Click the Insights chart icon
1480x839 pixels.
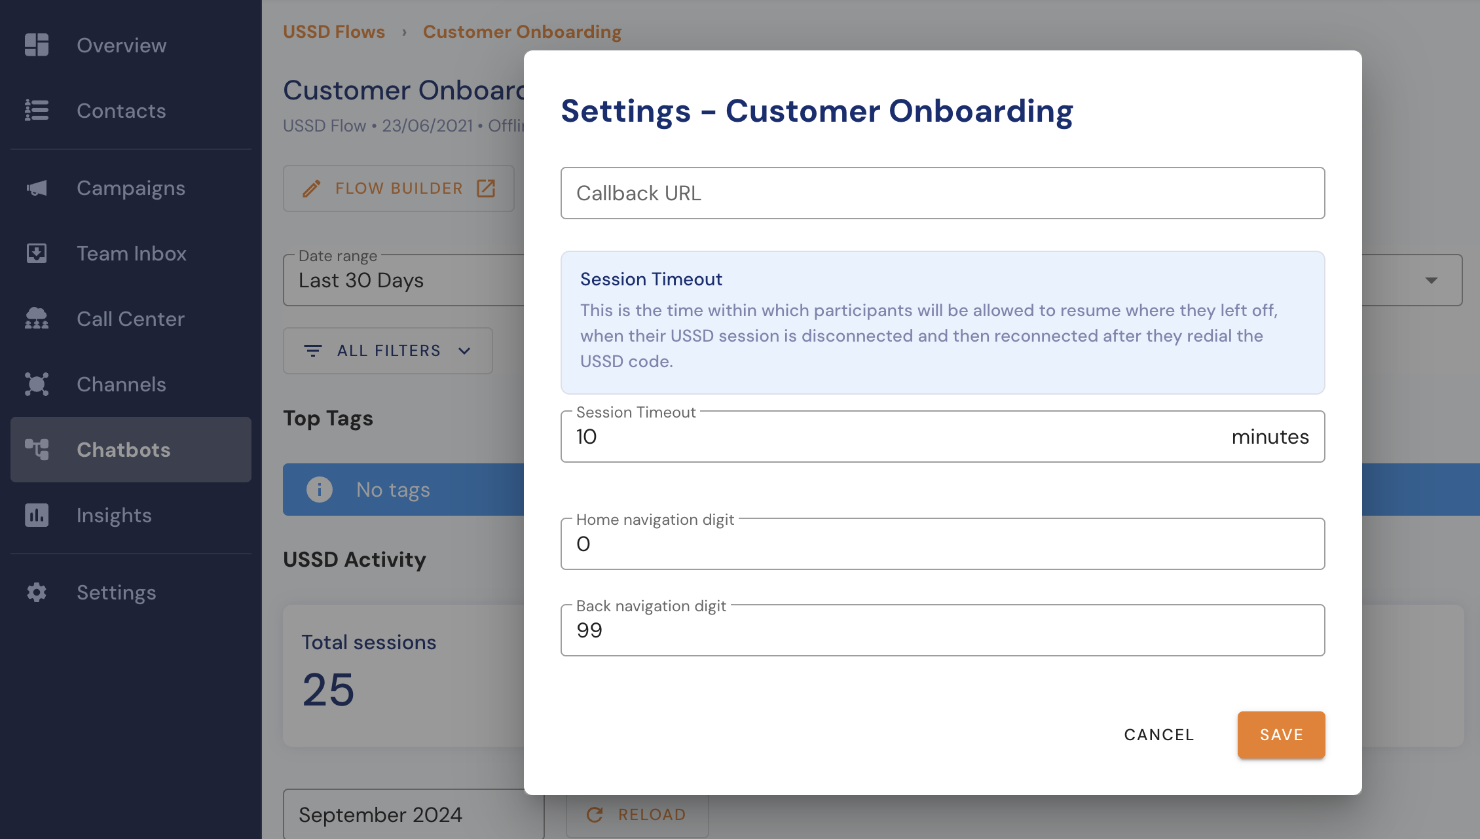[x=37, y=515]
